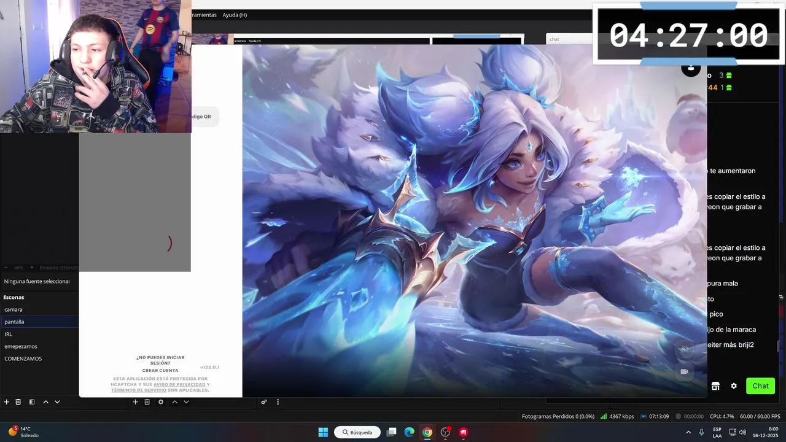The width and height of the screenshot is (786, 442).
Task: Click the round profile icon near chat top
Action: (x=691, y=68)
